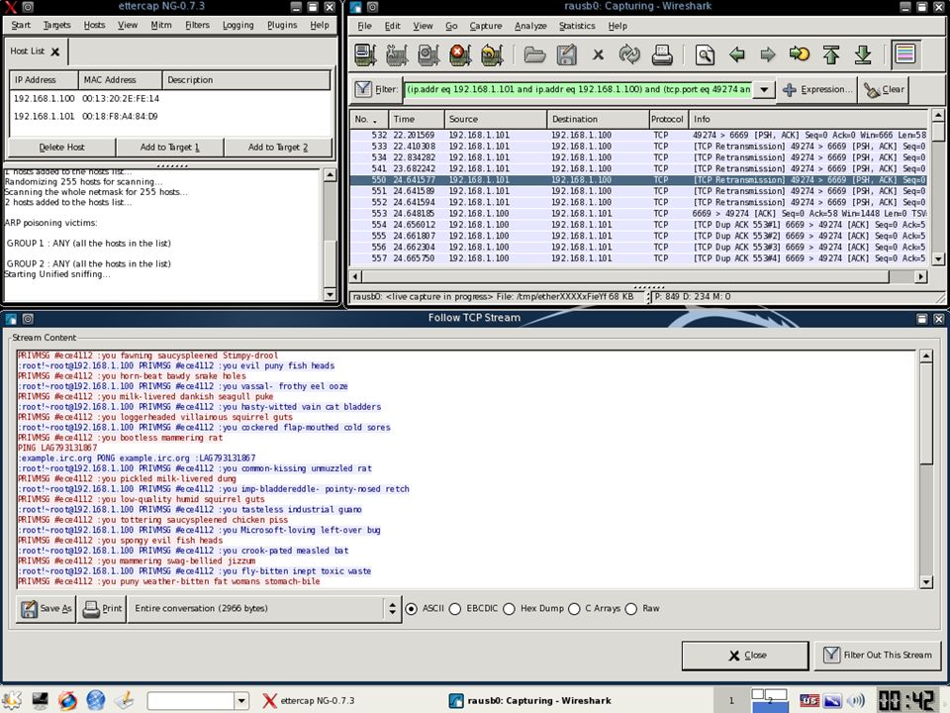Select the Raw radio button
950x713 pixels.
coord(630,609)
